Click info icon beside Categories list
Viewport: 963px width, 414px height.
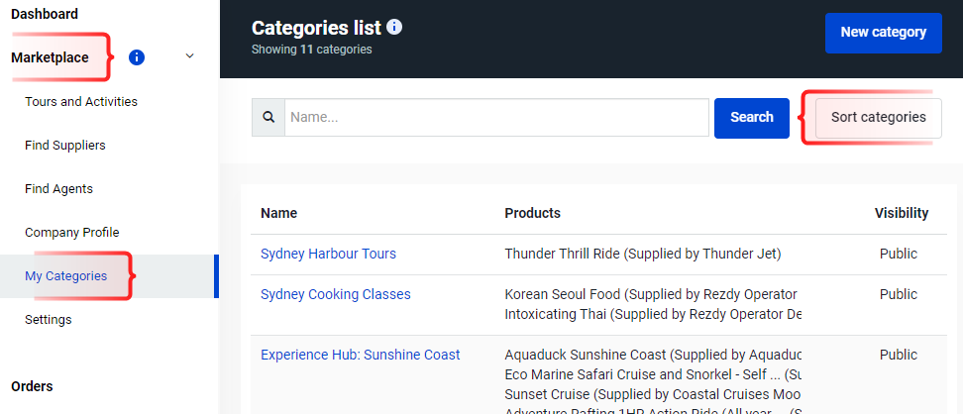(394, 27)
